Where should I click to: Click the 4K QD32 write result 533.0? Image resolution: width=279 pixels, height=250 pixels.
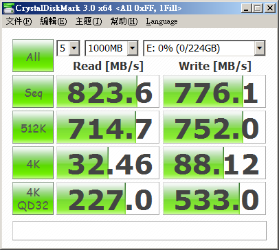(x=214, y=198)
